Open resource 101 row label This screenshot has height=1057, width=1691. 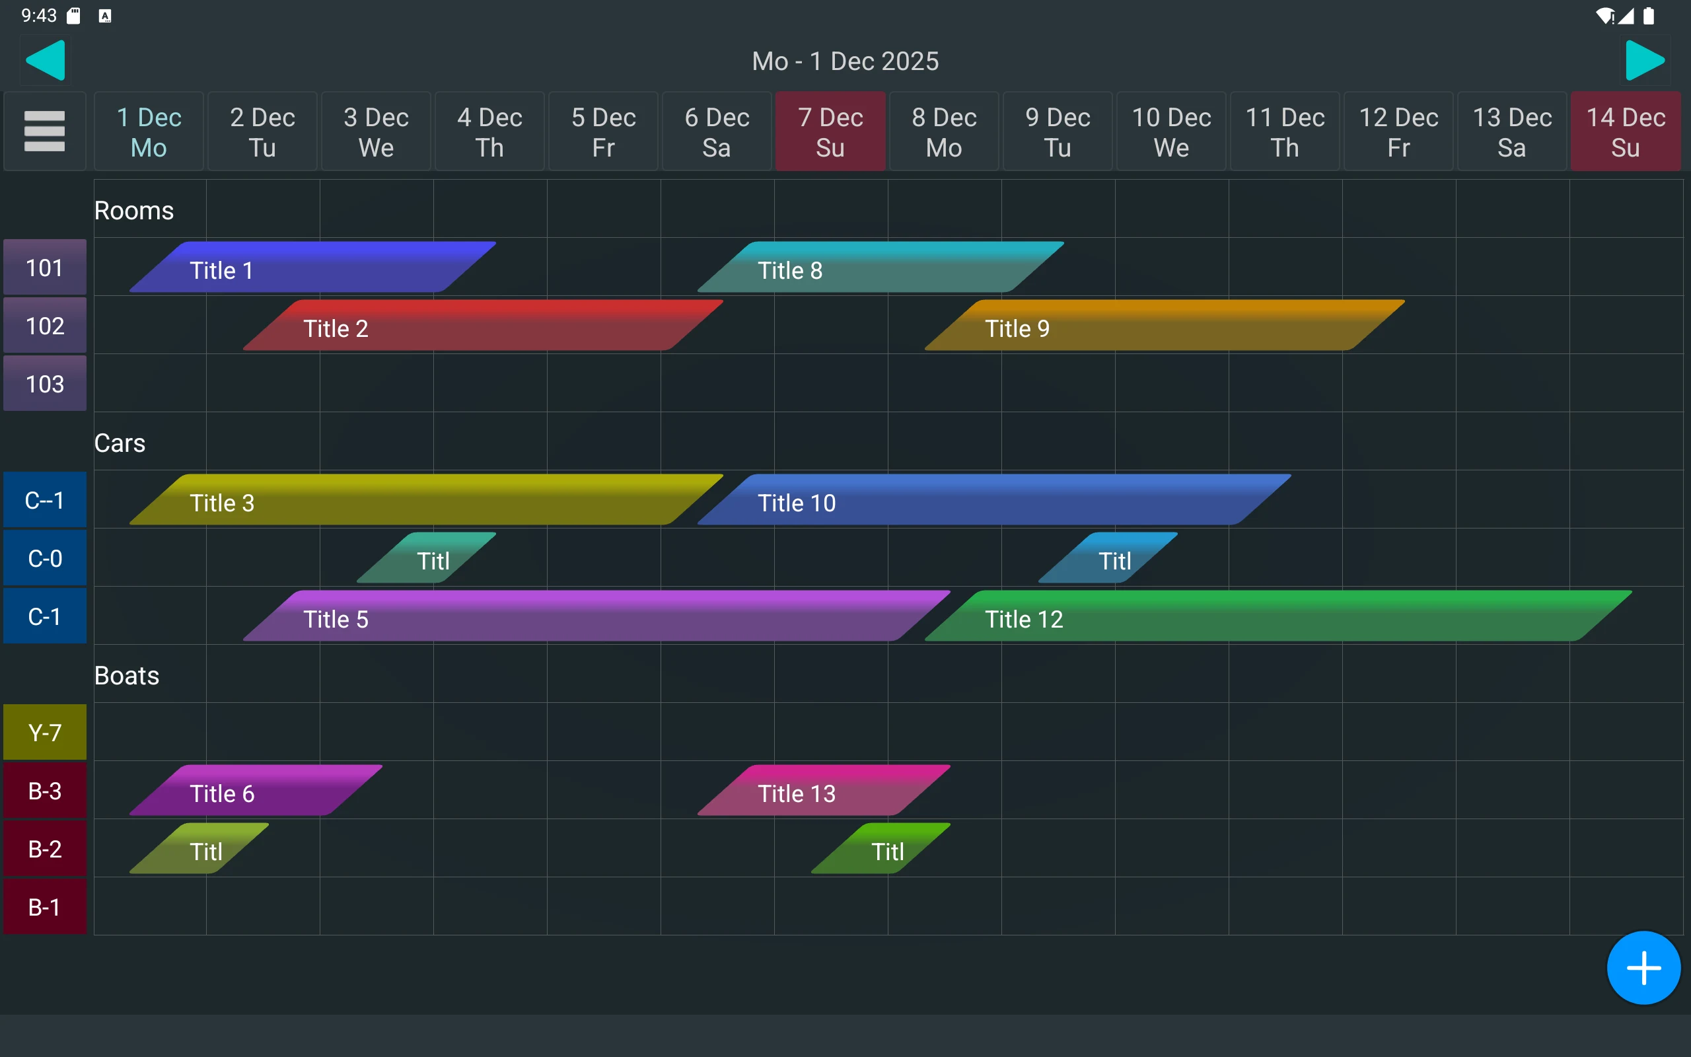point(45,267)
